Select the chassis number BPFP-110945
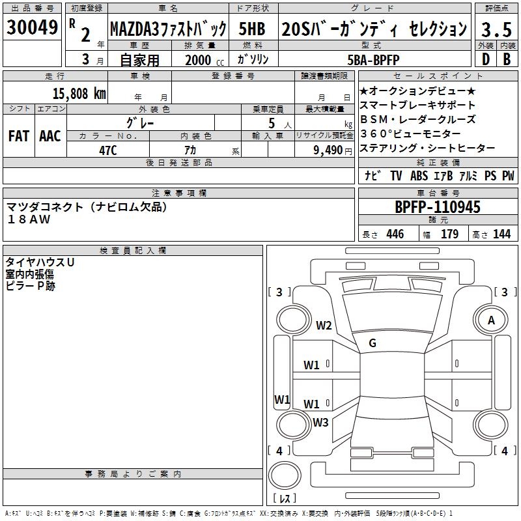Image resolution: width=521 pixels, height=521 pixels. [438, 207]
